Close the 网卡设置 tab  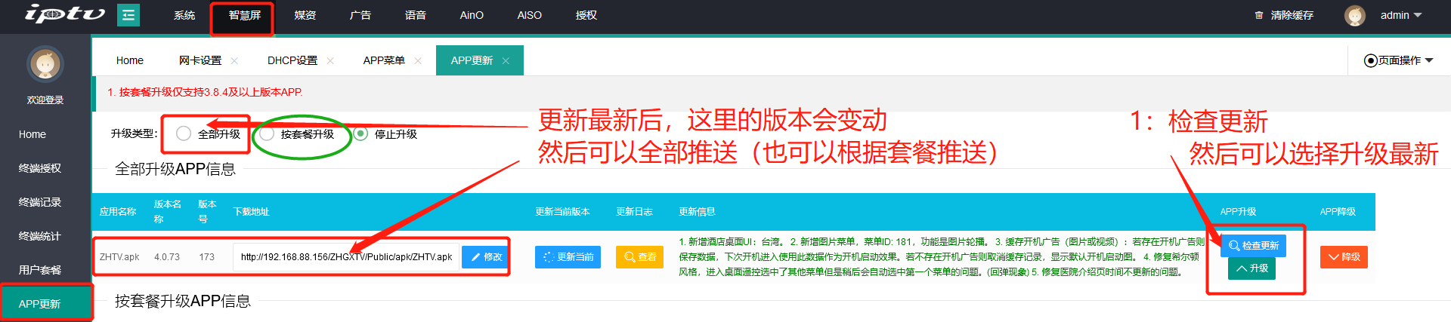point(234,61)
